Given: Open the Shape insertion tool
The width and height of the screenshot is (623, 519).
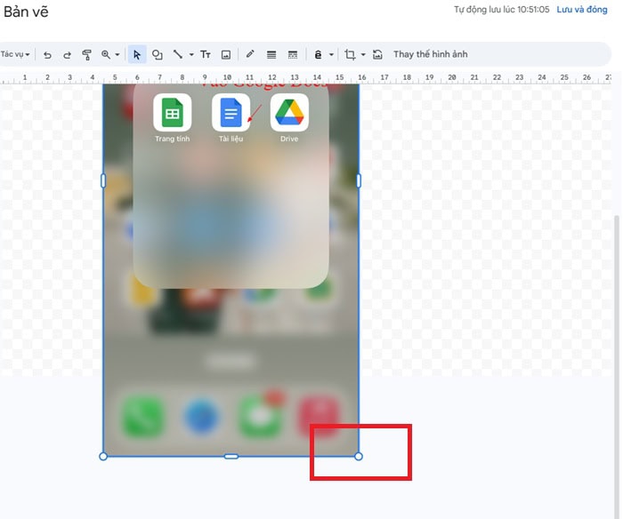Looking at the screenshot, I should pos(158,54).
